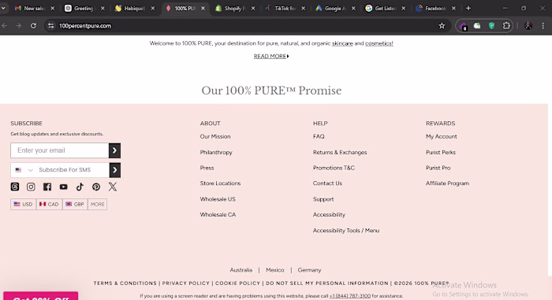Open the Our Mission link
This screenshot has width=552, height=300.
[215, 136]
